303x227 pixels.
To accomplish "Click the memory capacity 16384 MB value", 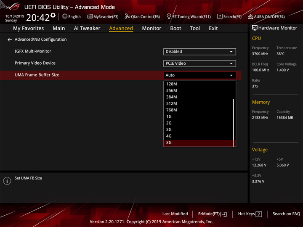I will (x=284, y=118).
